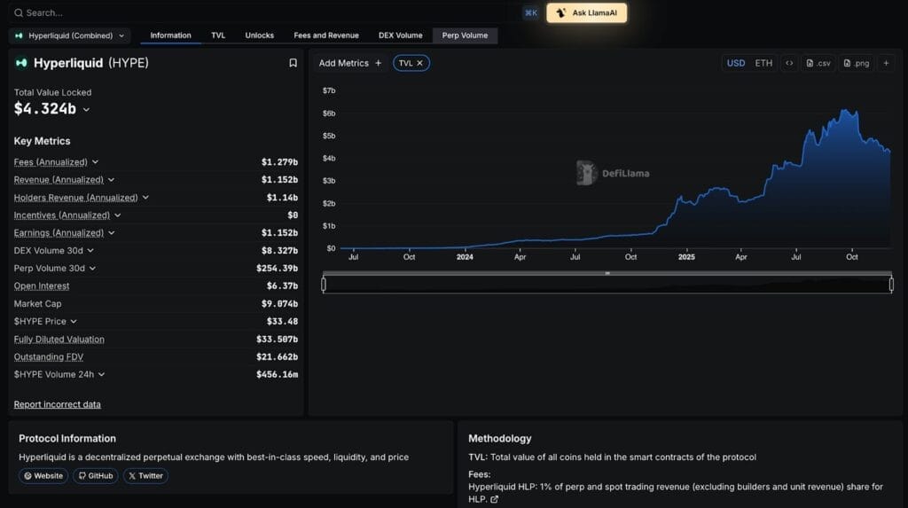Click the $33.507b FDV value
This screenshot has width=908, height=508.
(277, 339)
